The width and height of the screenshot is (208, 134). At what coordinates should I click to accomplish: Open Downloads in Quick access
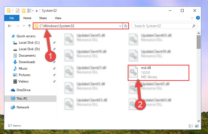pos(27,62)
